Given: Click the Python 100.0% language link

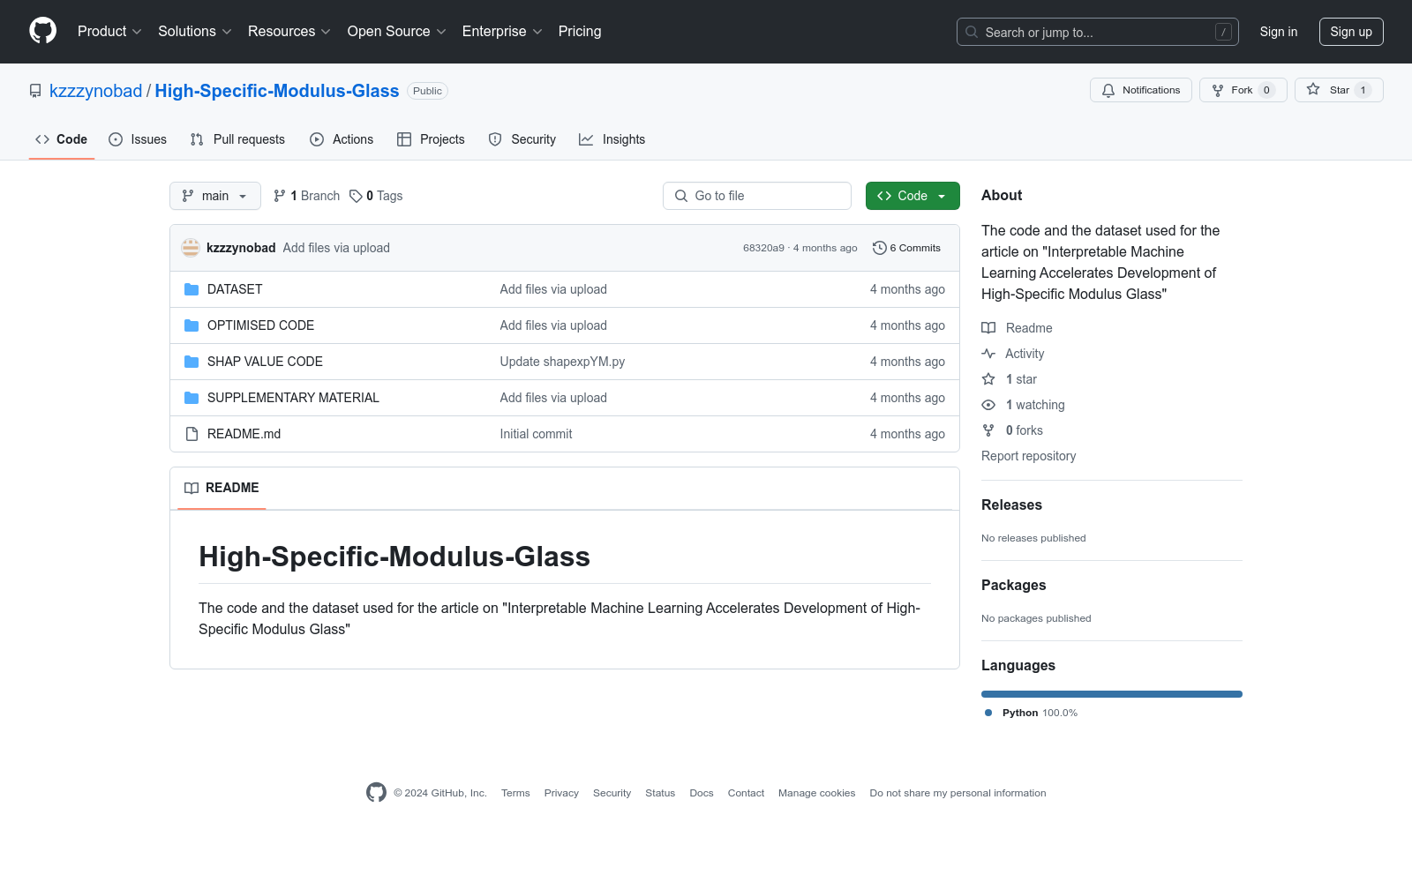Looking at the screenshot, I should pyautogui.click(x=1031, y=713).
